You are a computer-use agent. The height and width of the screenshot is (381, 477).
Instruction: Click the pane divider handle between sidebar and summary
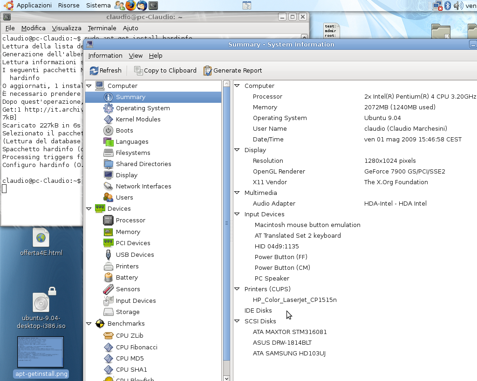pyautogui.click(x=231, y=231)
